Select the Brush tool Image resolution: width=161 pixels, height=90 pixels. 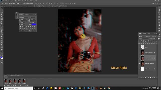tap(2, 26)
